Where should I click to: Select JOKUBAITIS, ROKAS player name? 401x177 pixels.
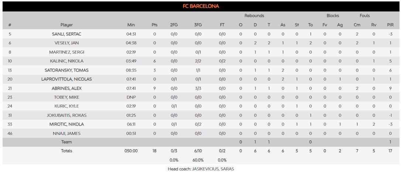[66, 115]
